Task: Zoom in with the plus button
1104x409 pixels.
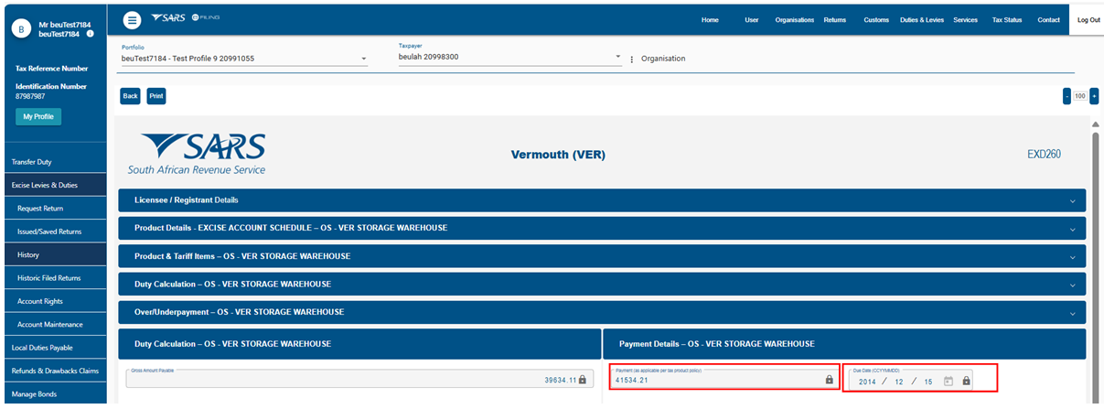Action: [1094, 96]
